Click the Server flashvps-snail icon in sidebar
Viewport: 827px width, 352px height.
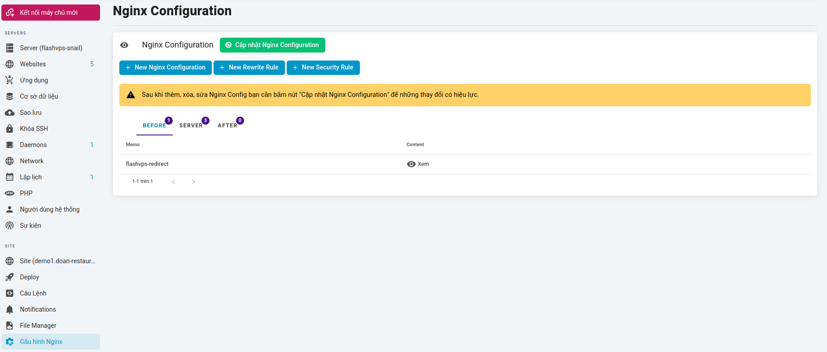click(x=9, y=48)
